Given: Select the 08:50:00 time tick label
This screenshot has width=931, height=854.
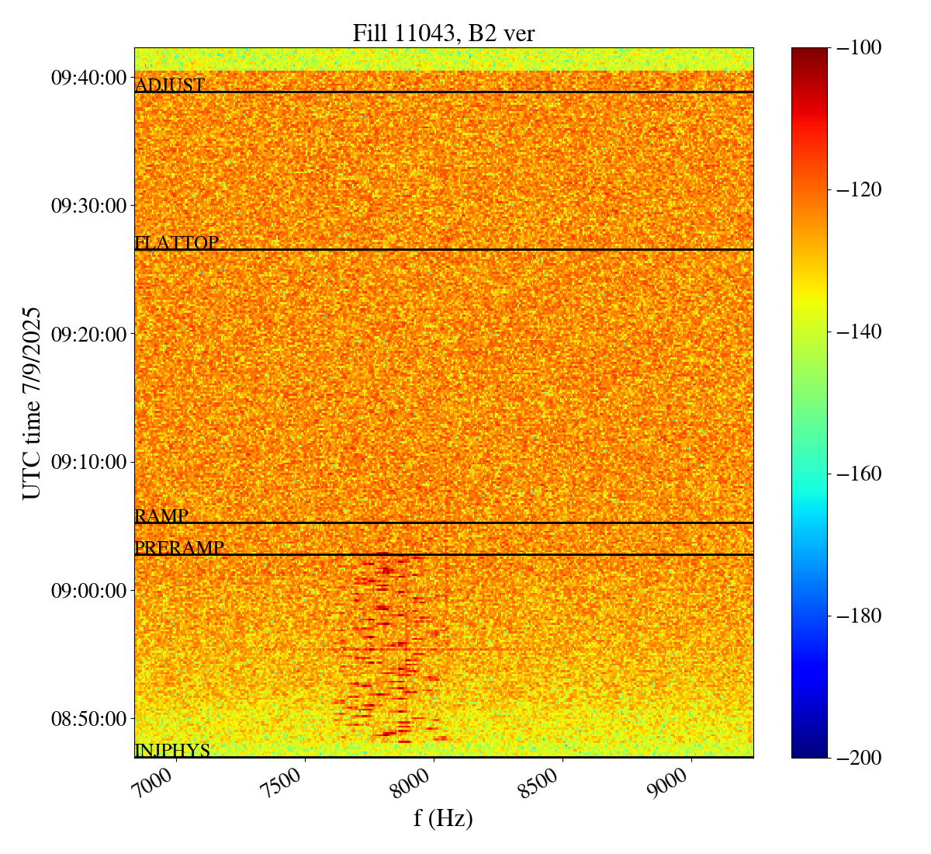Looking at the screenshot, I should coord(88,718).
